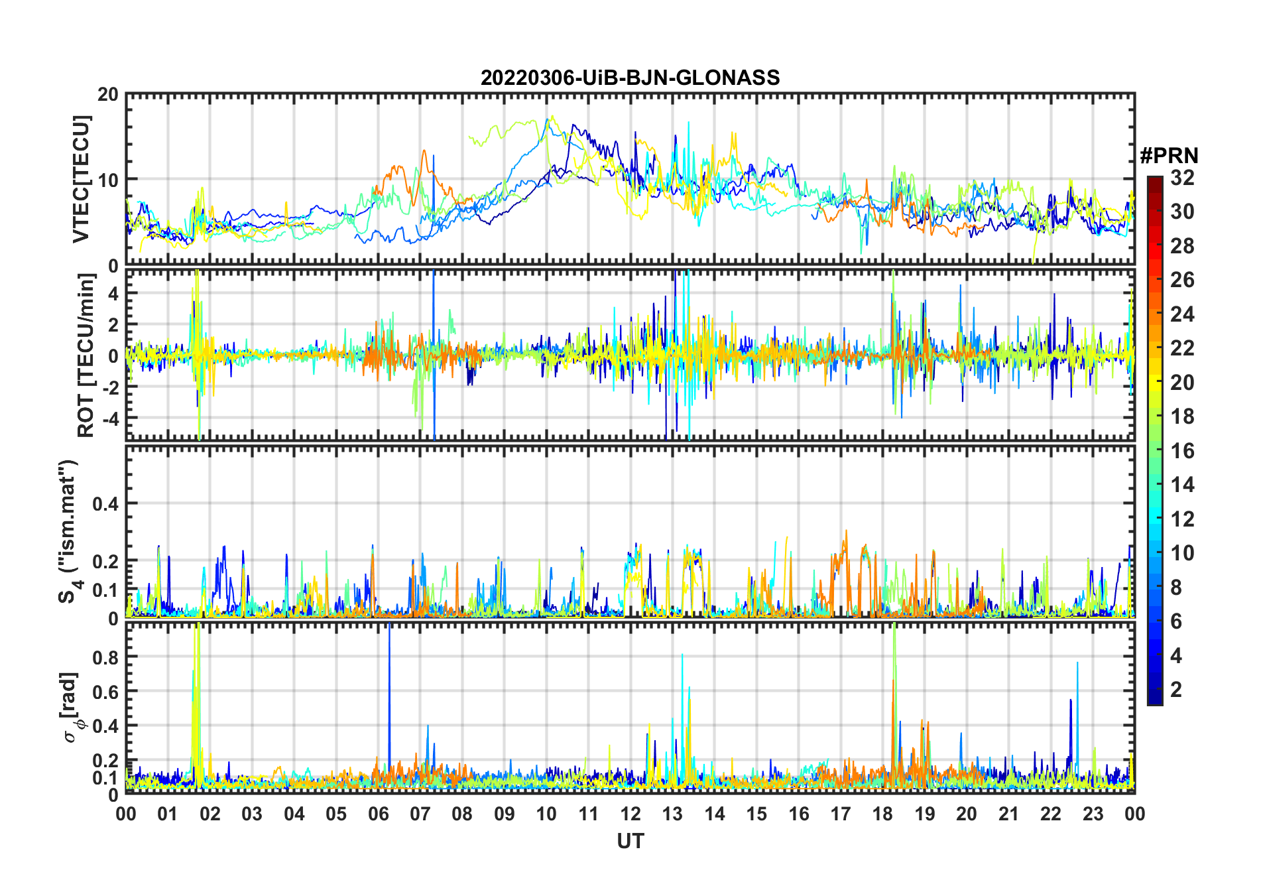Viewport: 1261px width, 882px height.
Task: Select the 13 hour tick on the UT axis
Action: coord(672,814)
